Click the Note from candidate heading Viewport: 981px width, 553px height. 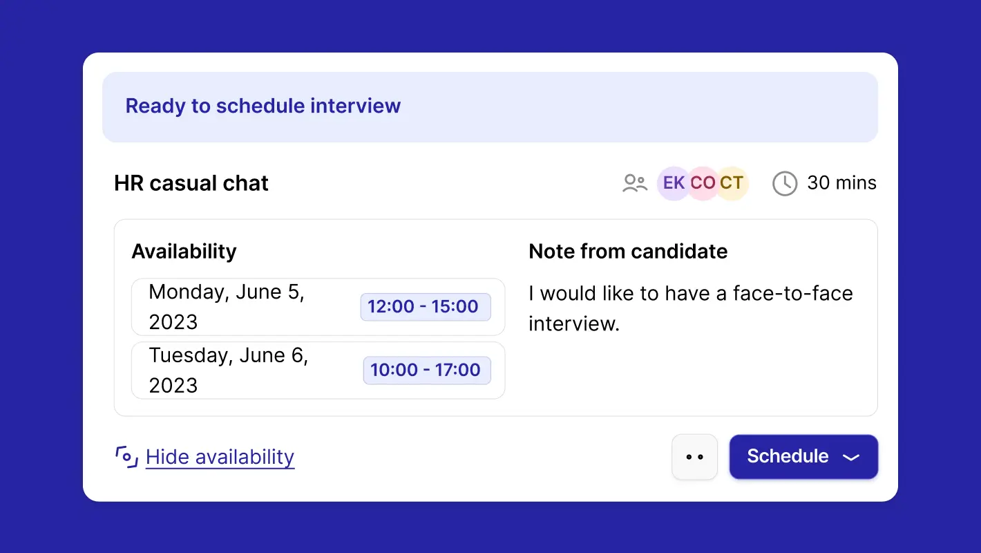pyautogui.click(x=628, y=252)
